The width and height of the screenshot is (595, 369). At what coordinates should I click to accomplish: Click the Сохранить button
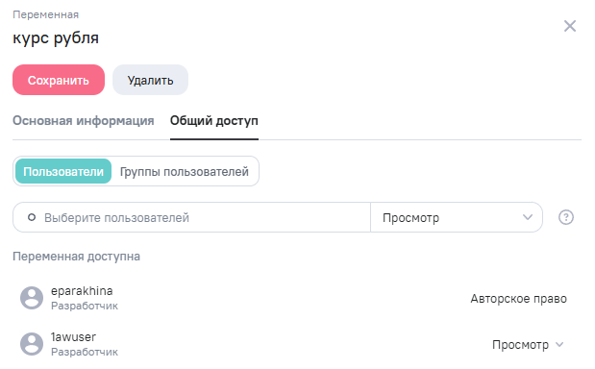click(59, 80)
